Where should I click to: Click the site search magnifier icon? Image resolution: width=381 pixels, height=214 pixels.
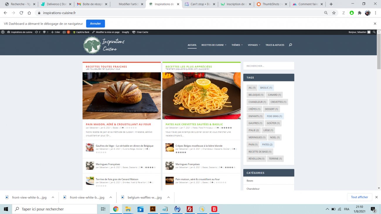click(x=290, y=45)
